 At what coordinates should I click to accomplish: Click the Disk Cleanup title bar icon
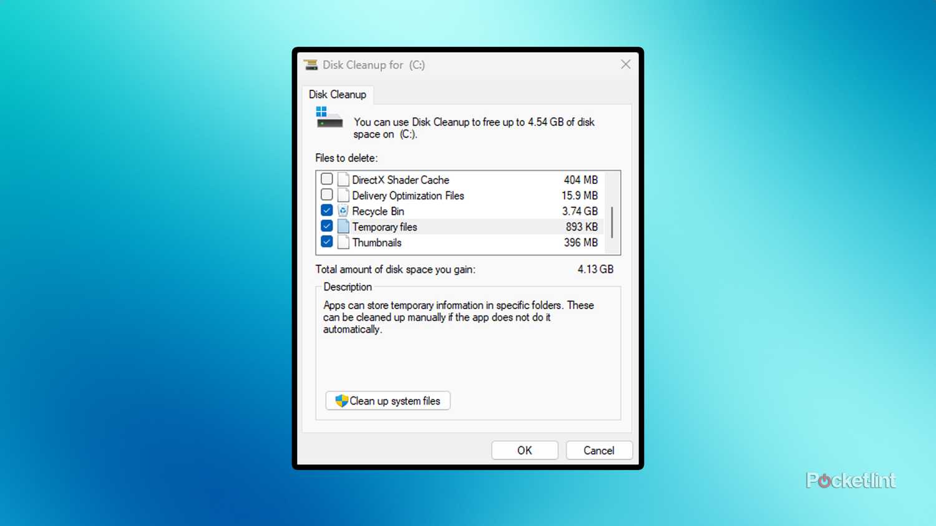[x=311, y=64]
